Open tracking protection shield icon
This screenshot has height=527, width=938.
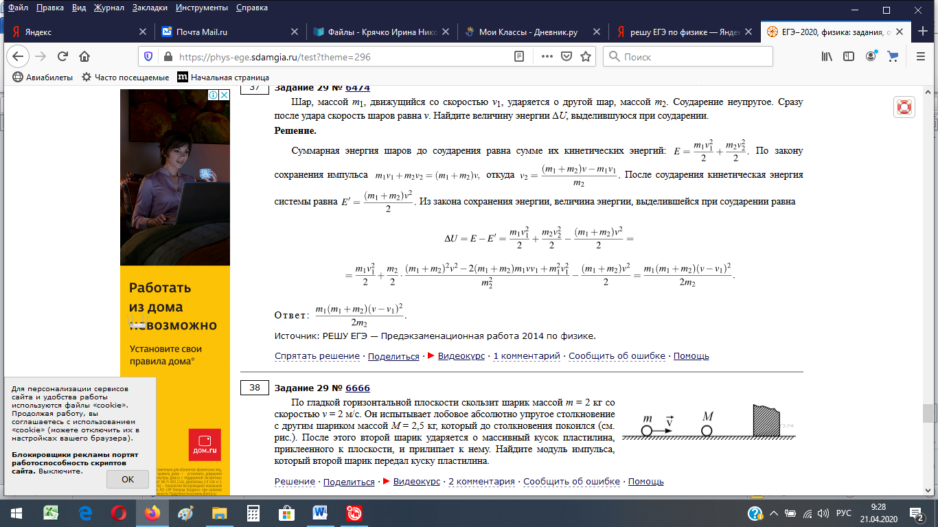tap(148, 57)
